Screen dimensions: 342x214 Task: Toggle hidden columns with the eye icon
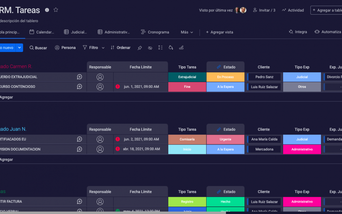tap(150, 48)
